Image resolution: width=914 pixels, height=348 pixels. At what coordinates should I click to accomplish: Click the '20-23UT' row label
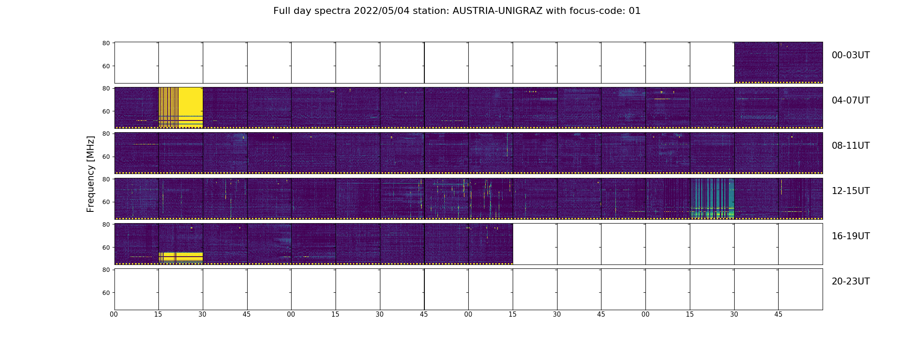pyautogui.click(x=850, y=281)
